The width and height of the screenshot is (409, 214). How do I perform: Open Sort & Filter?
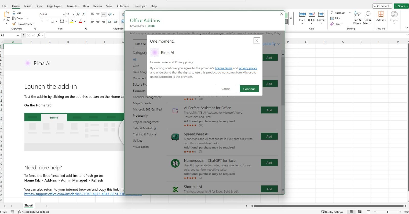point(357,18)
